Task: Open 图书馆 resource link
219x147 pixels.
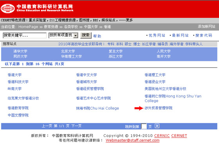Action: pos(84,20)
